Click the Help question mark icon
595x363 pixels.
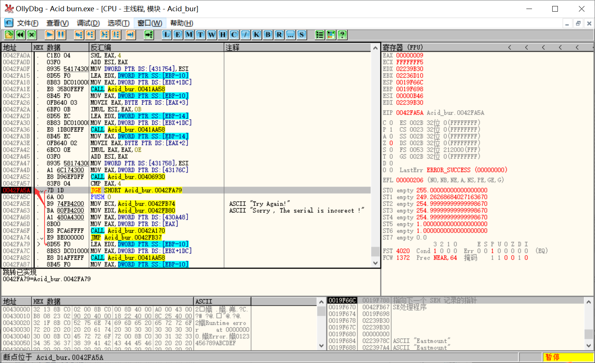coord(342,35)
